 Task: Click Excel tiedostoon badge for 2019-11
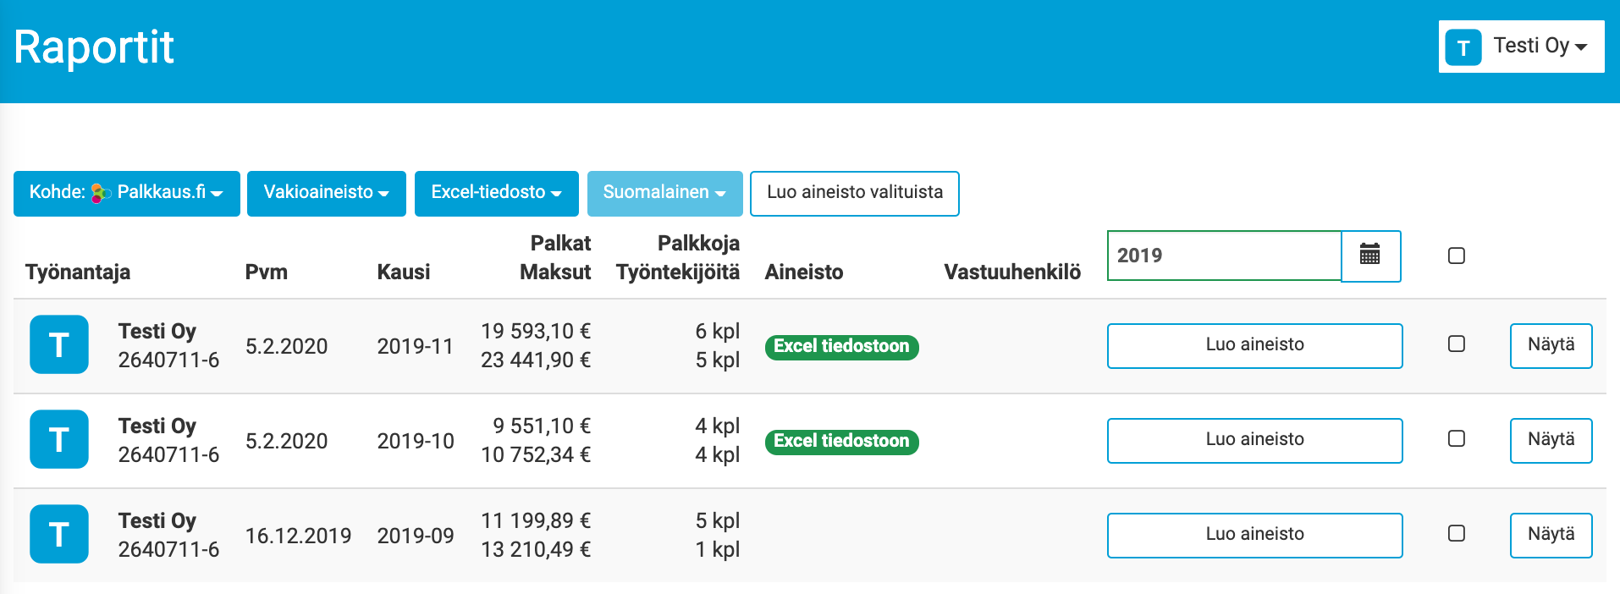pyautogui.click(x=841, y=346)
